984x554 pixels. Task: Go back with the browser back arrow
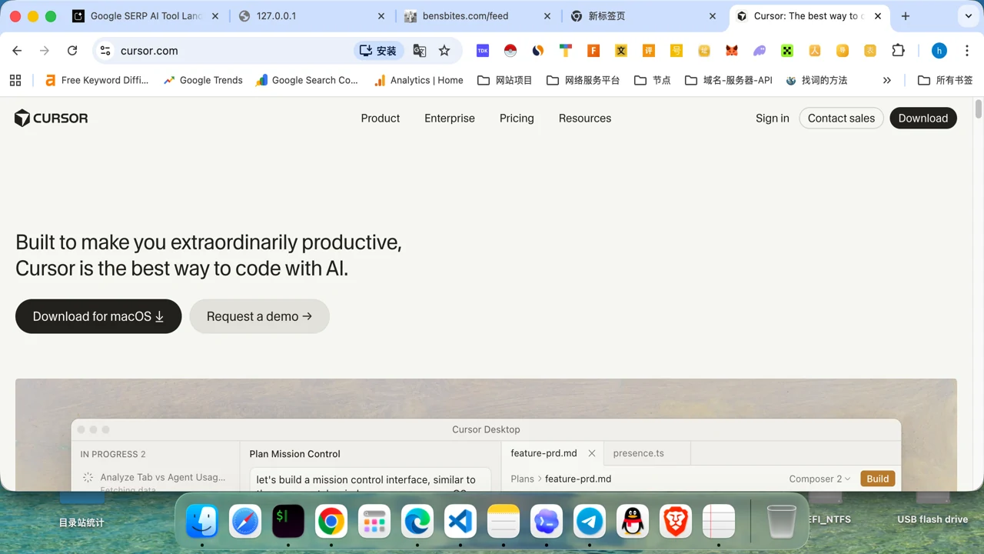tap(17, 51)
